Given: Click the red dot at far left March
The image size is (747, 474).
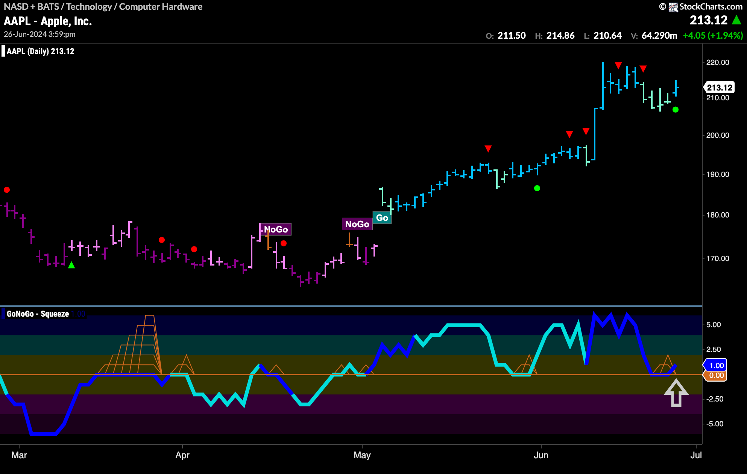Looking at the screenshot, I should [7, 190].
